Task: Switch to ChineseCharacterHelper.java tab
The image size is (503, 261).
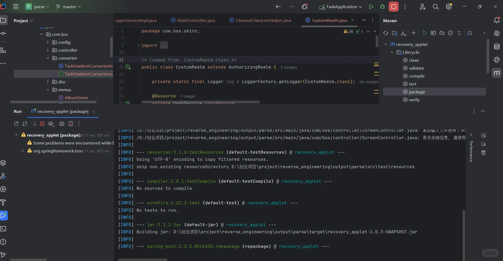Action: click(x=263, y=20)
